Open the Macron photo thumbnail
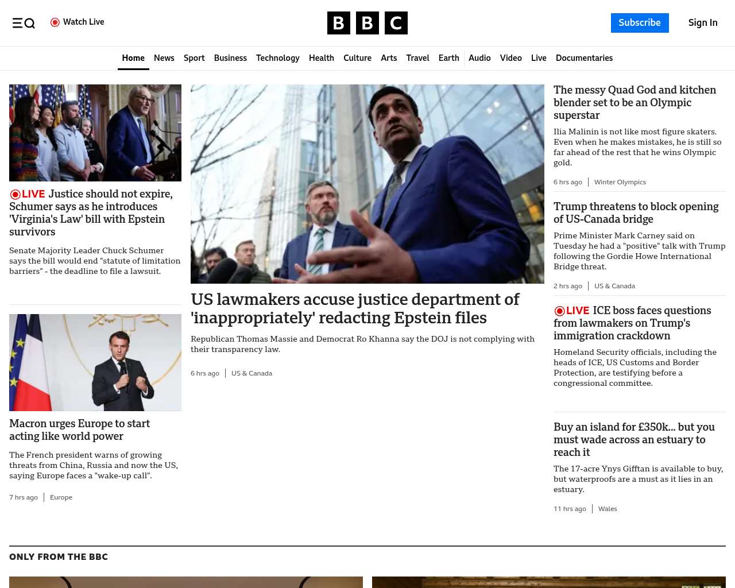 [x=95, y=362]
